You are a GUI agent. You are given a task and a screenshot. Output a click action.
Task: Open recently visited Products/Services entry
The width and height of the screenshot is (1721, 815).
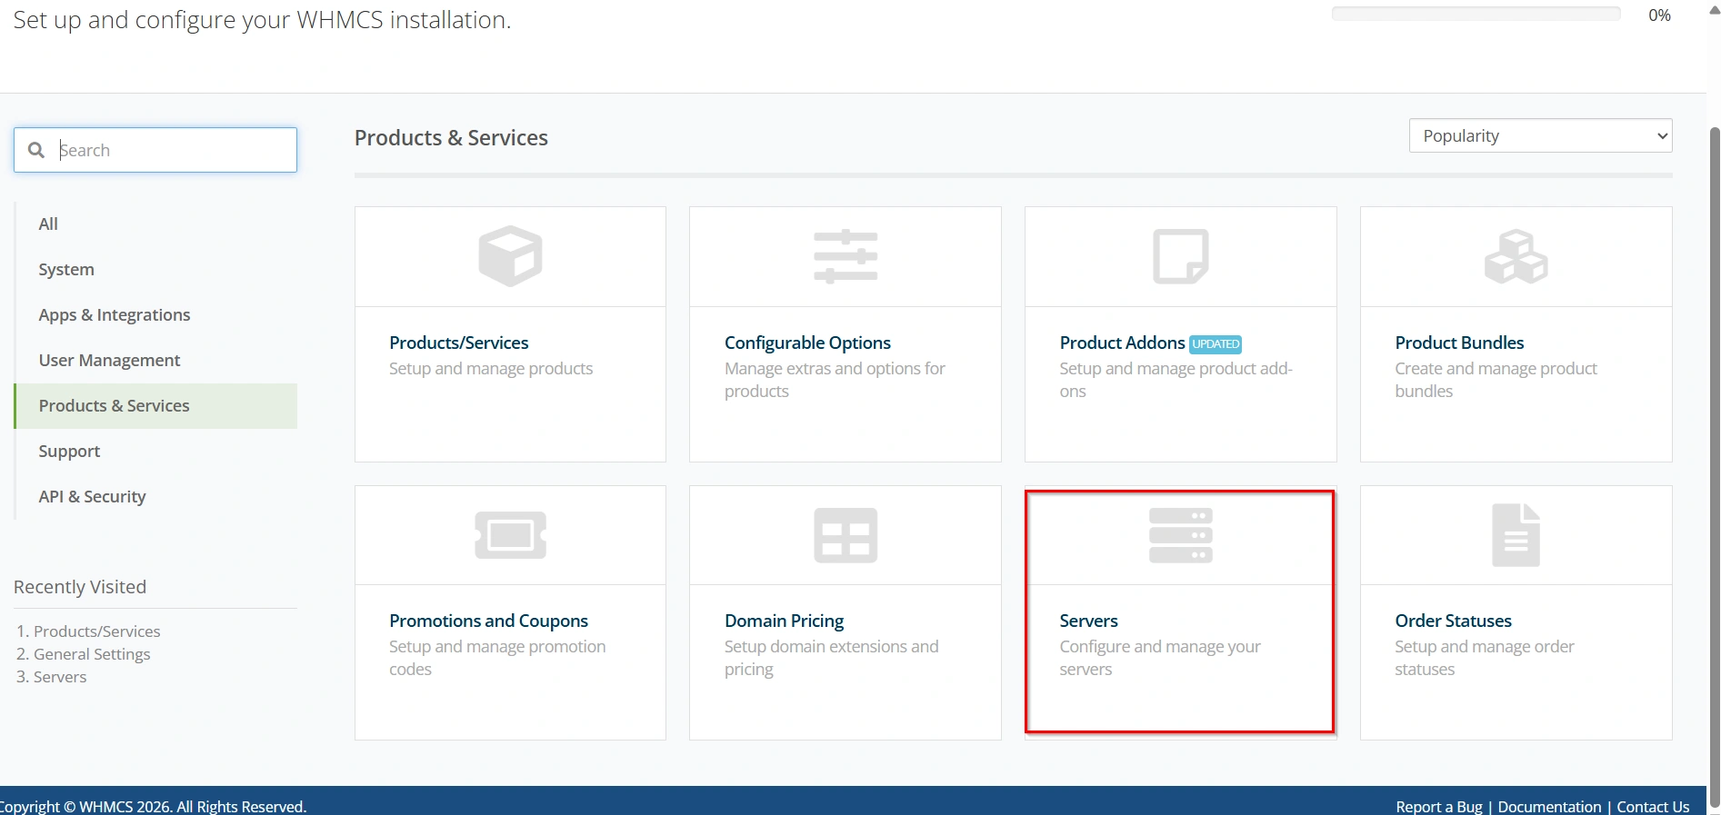point(96,631)
